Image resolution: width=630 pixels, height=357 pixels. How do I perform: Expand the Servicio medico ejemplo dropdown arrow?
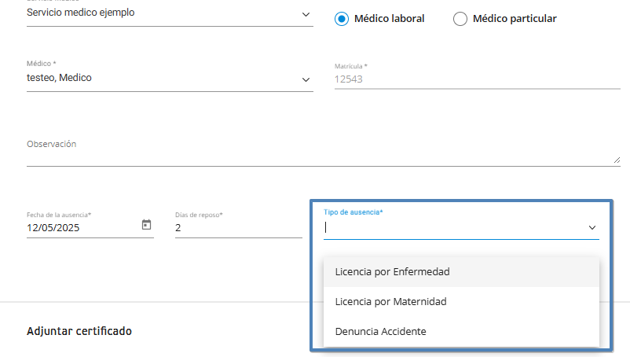pos(306,15)
